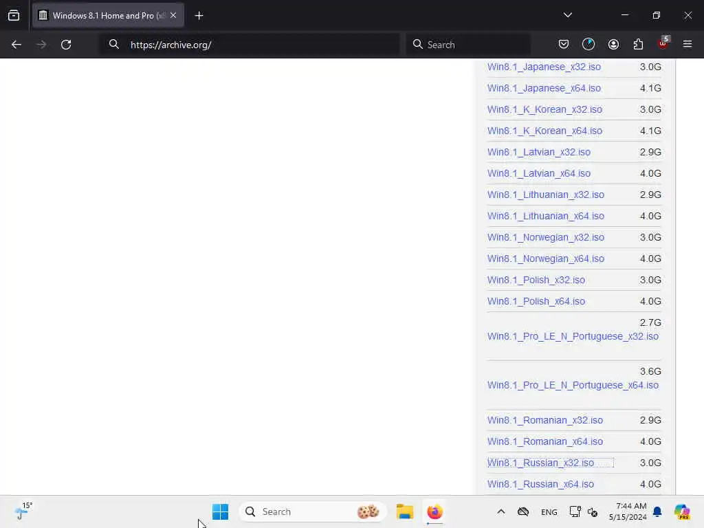Open the Firefox application menu

coord(687,44)
